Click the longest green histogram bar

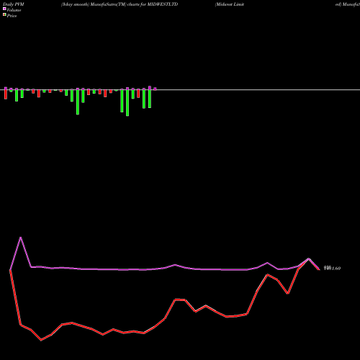point(127,103)
